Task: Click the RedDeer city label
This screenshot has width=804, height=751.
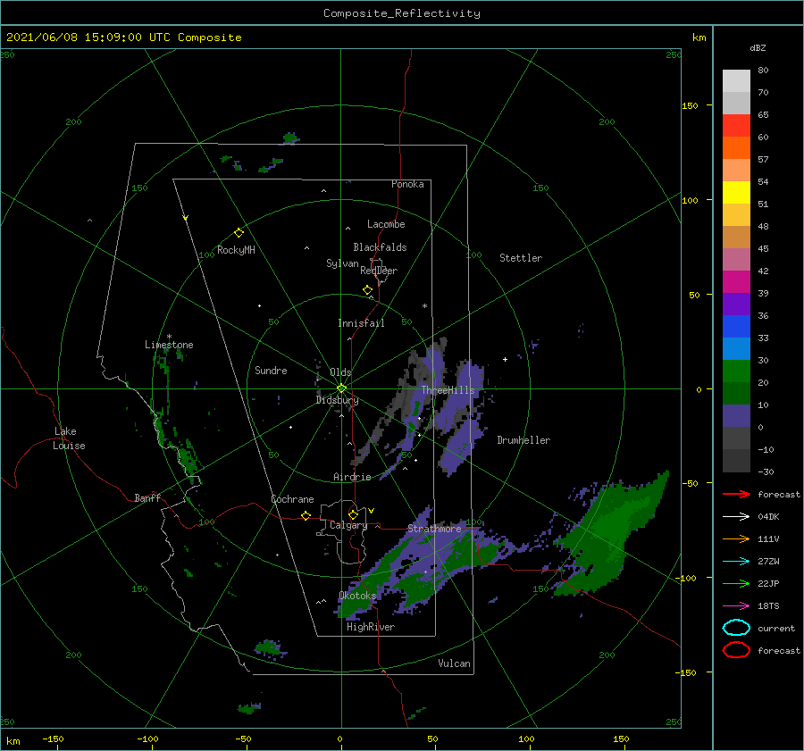Action: pos(379,271)
